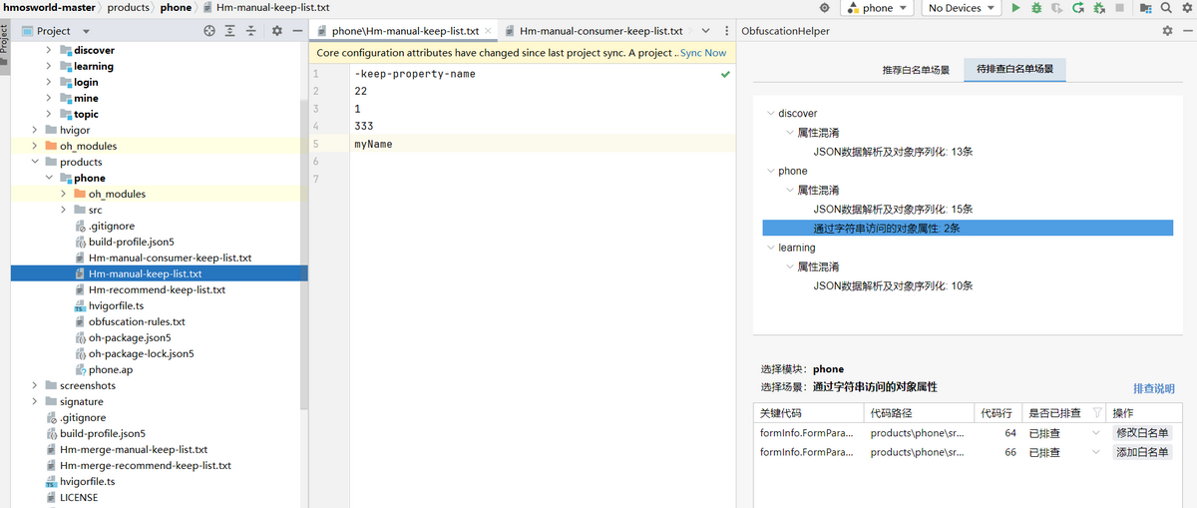Collapse the discover node in whitelist scenarios
Screen dimensions: 1197x508
coord(769,114)
